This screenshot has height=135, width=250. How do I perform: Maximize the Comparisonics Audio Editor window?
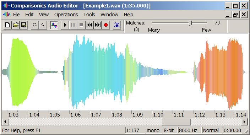235,6
